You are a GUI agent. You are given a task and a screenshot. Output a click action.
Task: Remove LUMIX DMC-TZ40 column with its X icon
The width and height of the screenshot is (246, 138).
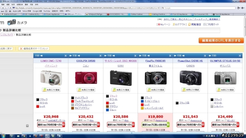pyautogui.click(x=66, y=56)
